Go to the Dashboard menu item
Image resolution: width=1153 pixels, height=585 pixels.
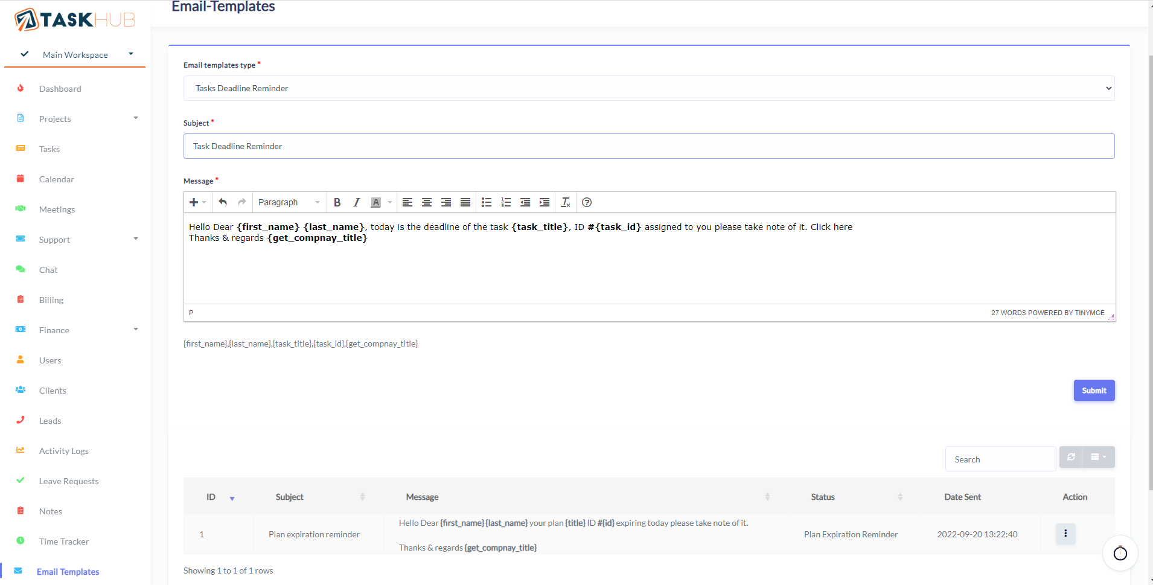60,88
